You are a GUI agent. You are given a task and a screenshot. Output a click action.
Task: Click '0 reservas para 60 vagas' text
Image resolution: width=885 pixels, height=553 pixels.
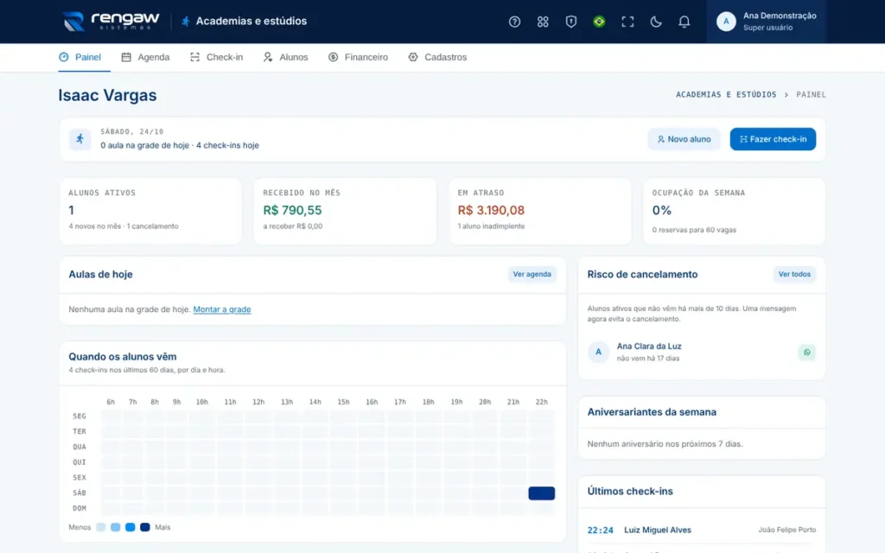(694, 230)
